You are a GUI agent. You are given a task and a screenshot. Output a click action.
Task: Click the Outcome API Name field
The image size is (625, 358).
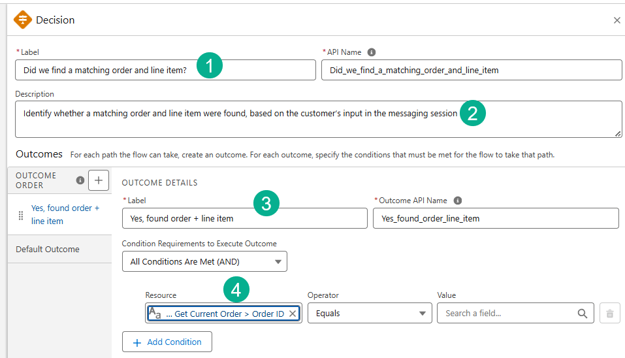click(495, 218)
